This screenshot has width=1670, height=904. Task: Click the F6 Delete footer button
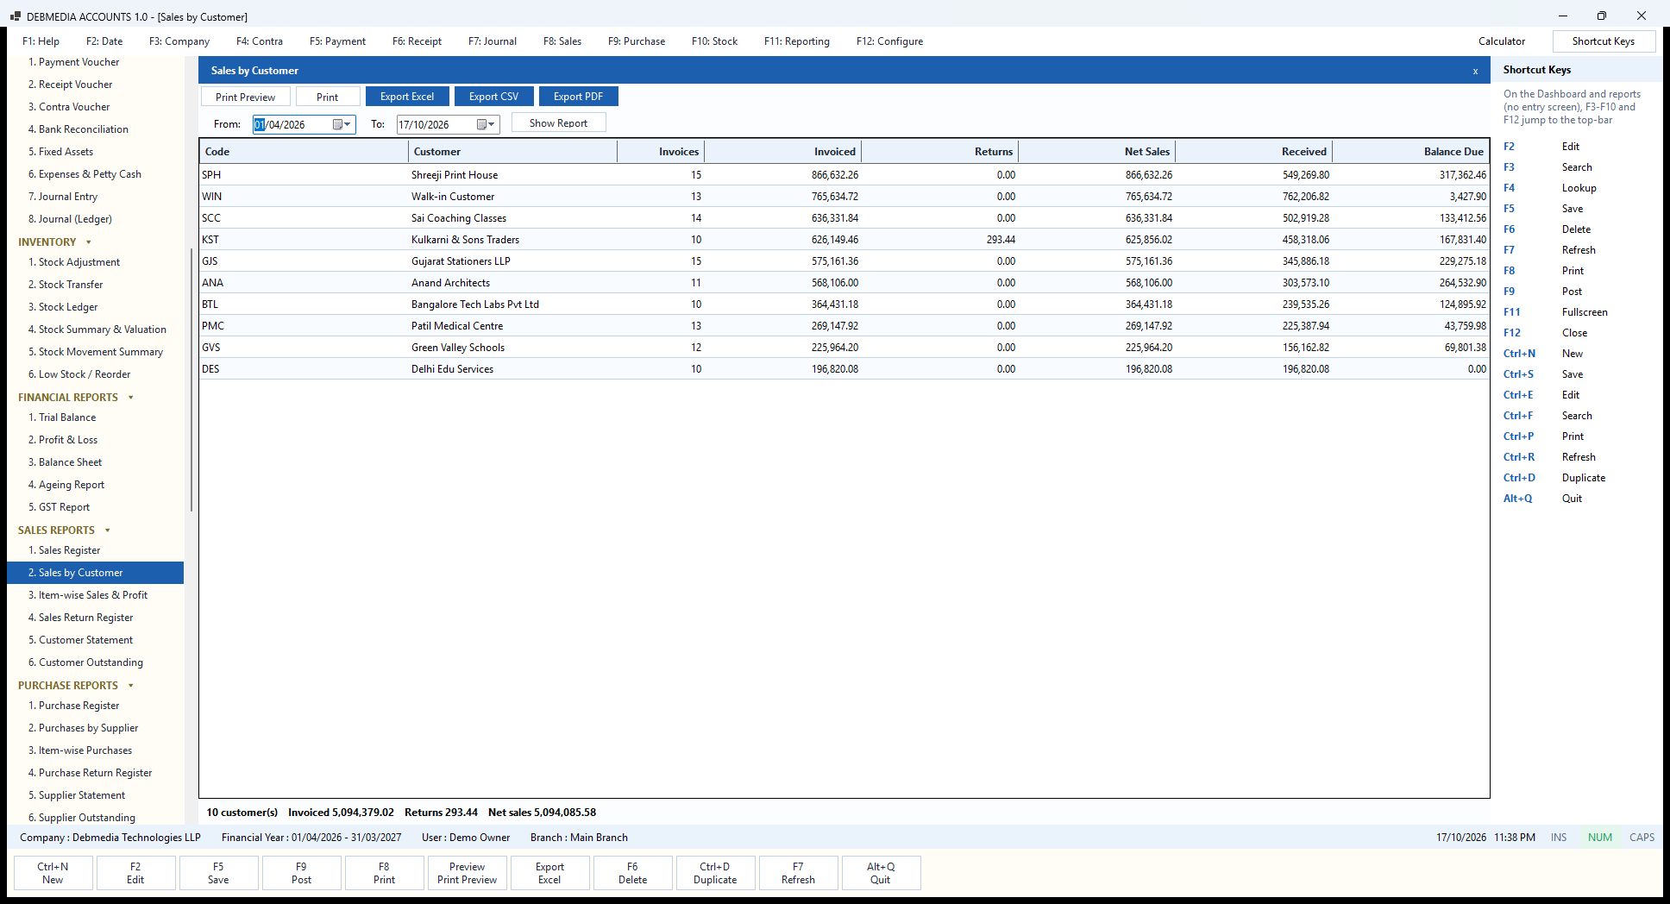coord(632,873)
